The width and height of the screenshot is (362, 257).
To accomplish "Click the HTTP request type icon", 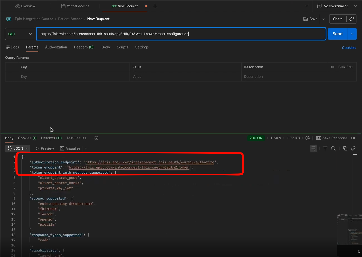I will coord(9,19).
